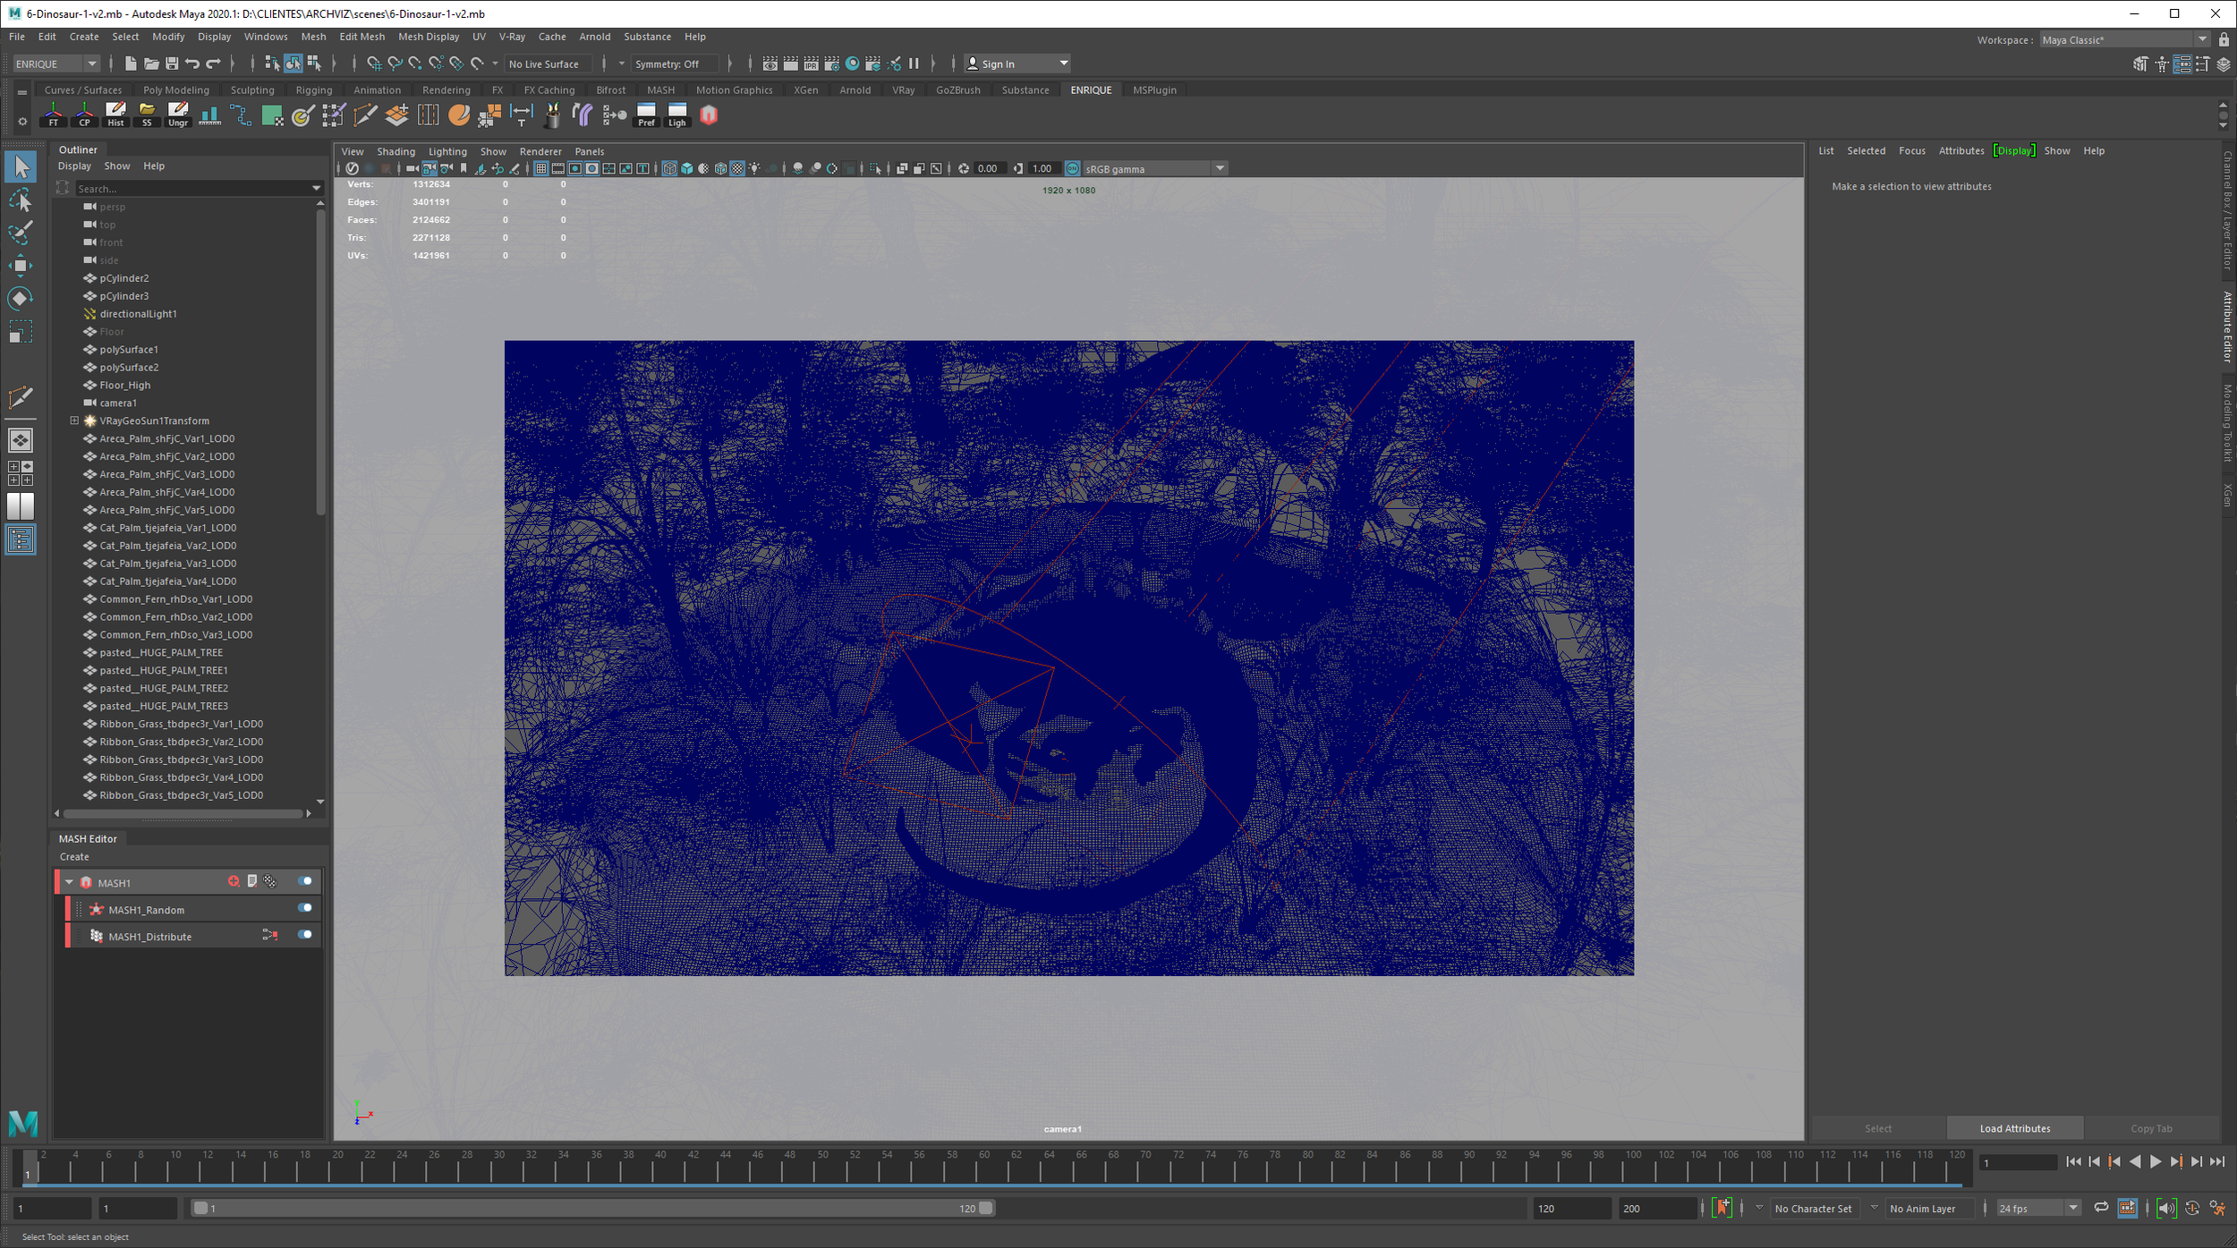Open the Mesh Display menu
Viewport: 2237px width, 1248px height.
tap(428, 37)
